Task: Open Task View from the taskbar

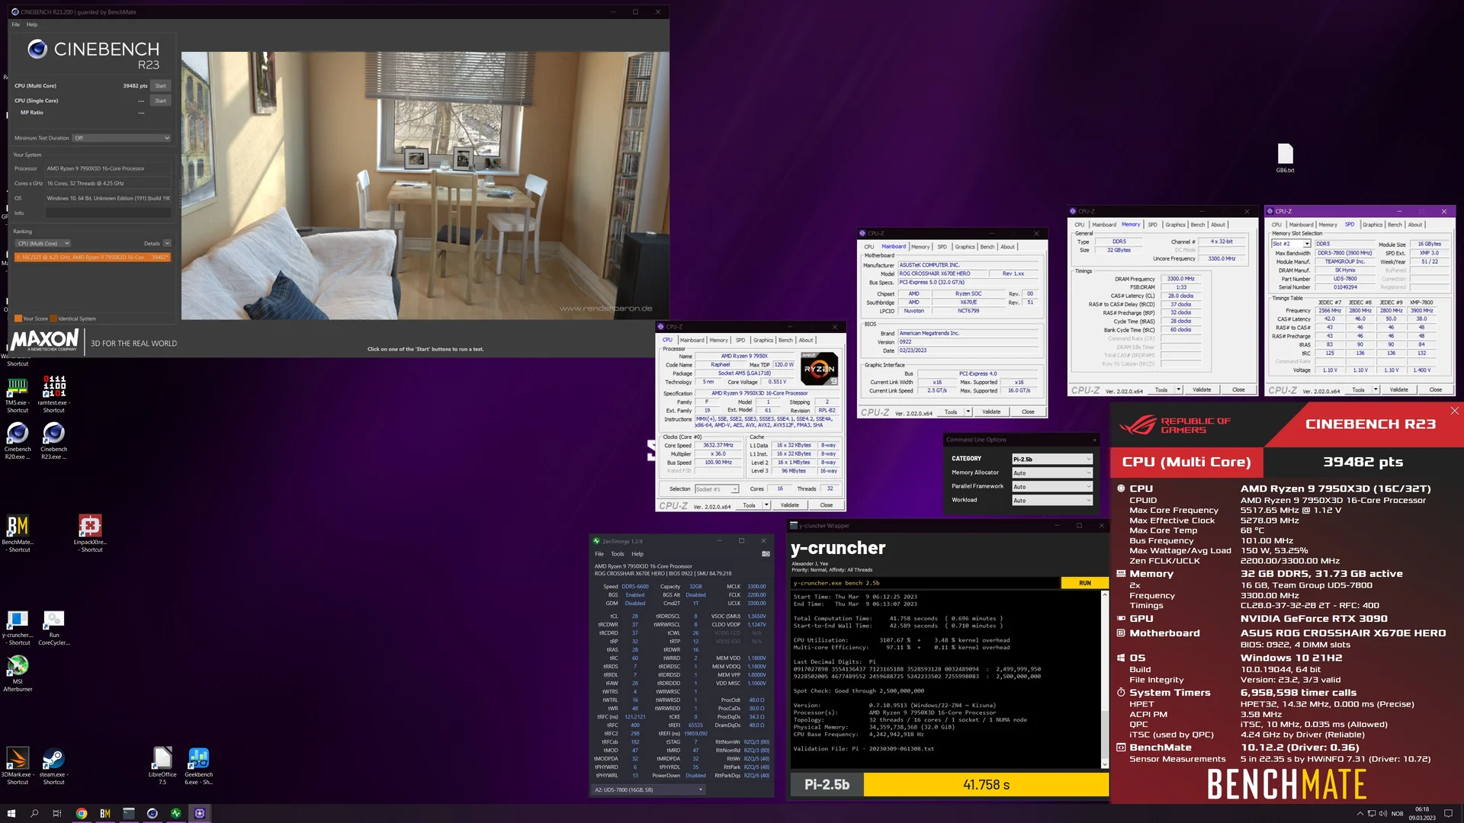Action: [57, 813]
